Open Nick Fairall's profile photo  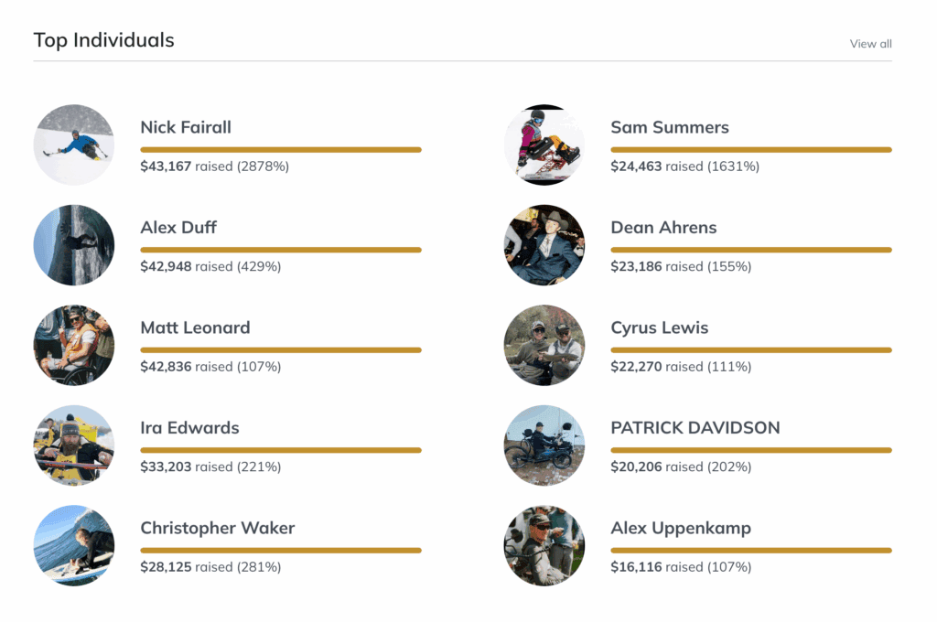tap(74, 145)
